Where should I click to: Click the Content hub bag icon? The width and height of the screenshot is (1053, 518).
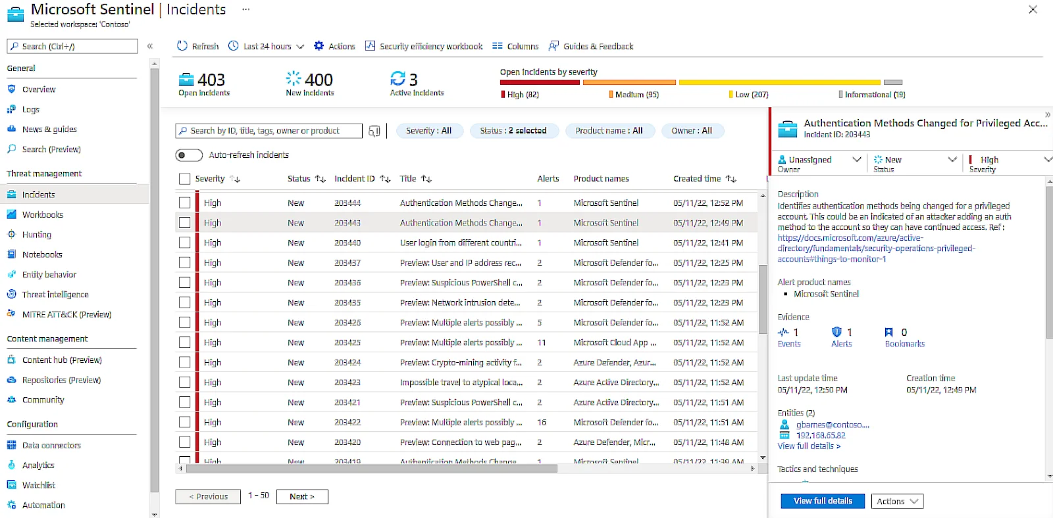click(x=11, y=360)
